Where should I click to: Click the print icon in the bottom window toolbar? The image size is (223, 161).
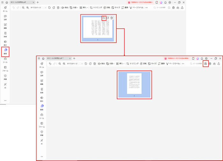pyautogui.click(x=210, y=64)
